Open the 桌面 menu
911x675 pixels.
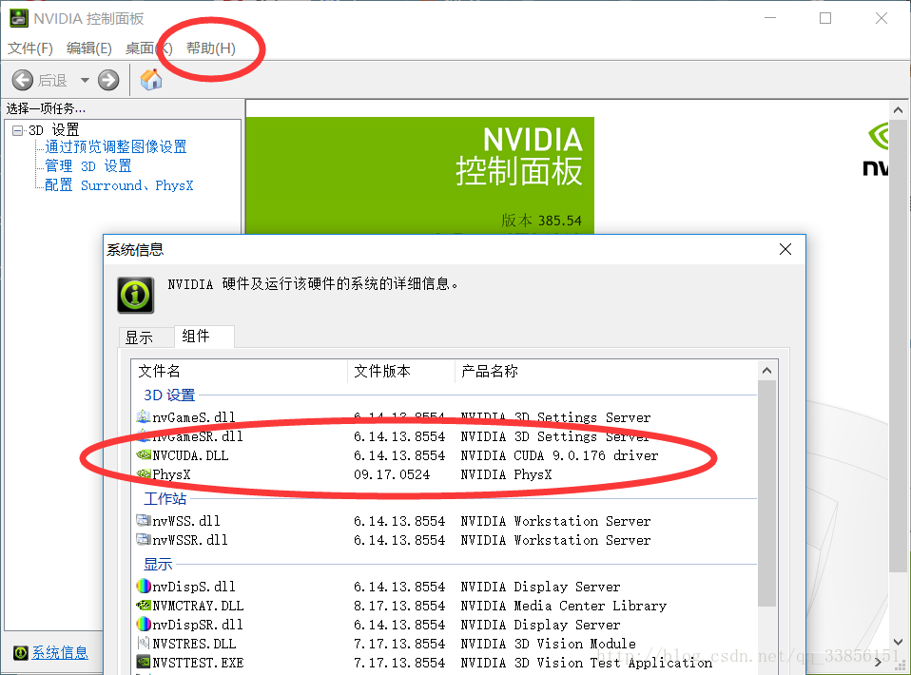click(148, 48)
